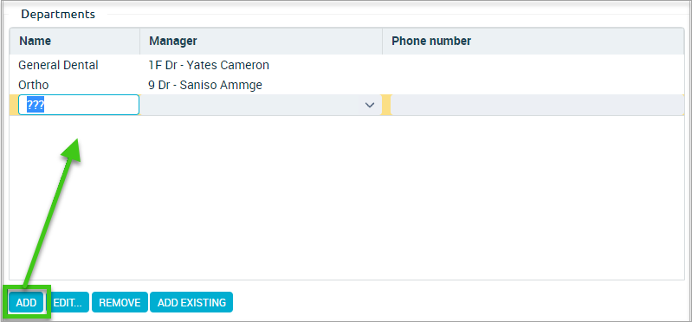The height and width of the screenshot is (322, 692).
Task: Click the empty Phone number field in new row
Action: pos(537,105)
